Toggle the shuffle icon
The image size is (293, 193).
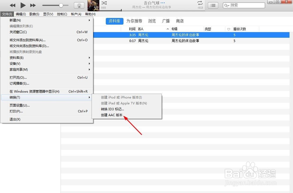pos(104,3)
